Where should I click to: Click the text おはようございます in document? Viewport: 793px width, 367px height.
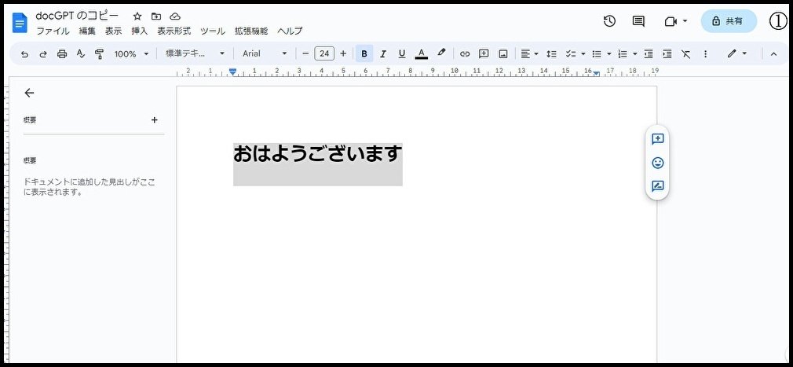coord(318,153)
